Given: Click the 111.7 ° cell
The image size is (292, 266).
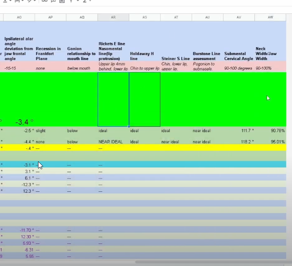Looking at the screenshot, I should pos(239,130).
